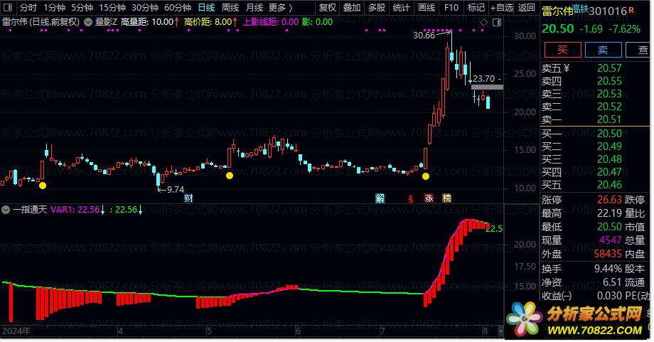Click the 现量 value 4547
654x342 pixels.
pyautogui.click(x=611, y=240)
